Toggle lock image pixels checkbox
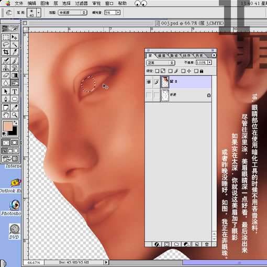Viewport: 267px width, 267px height. coord(171,71)
